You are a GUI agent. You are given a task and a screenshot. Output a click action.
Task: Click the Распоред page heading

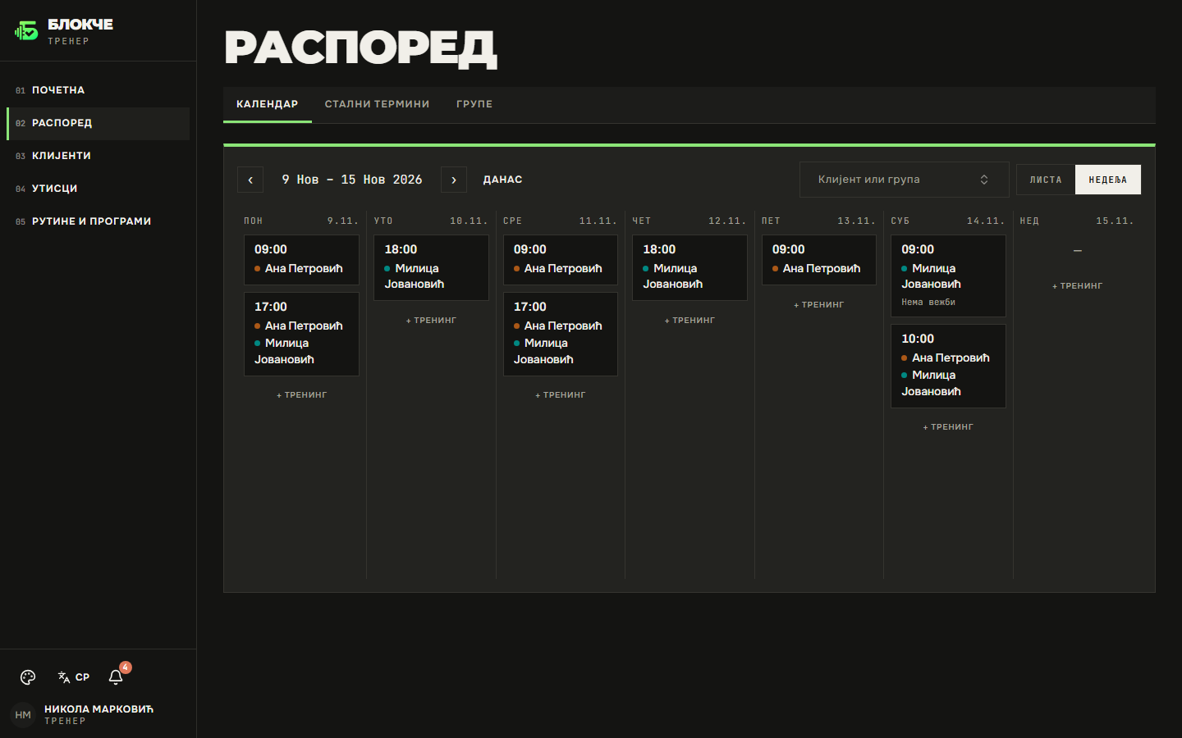click(360, 48)
